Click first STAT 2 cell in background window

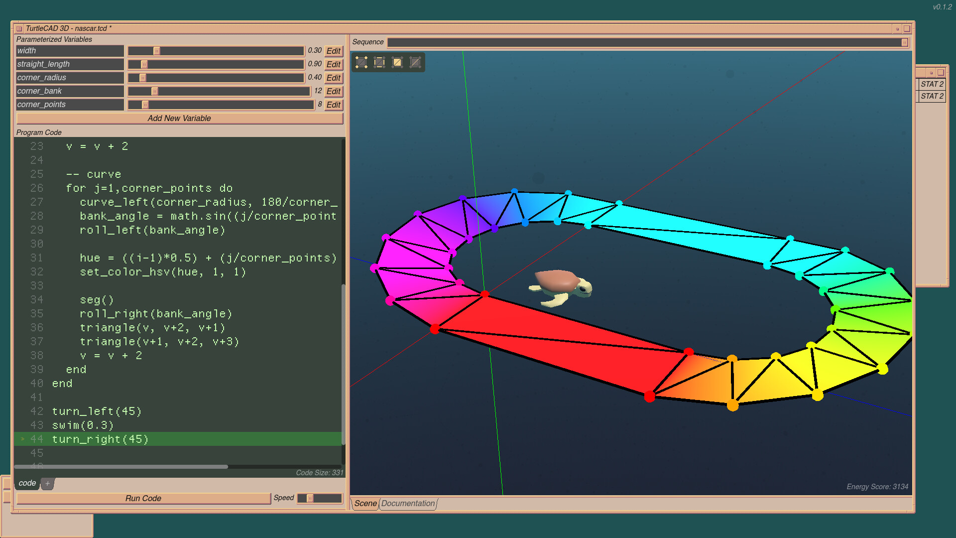[932, 84]
